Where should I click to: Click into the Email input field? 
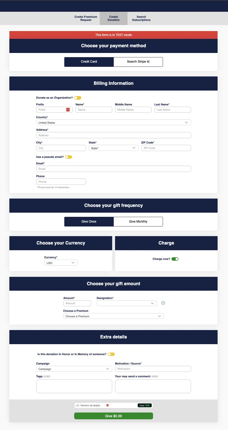coord(113,169)
